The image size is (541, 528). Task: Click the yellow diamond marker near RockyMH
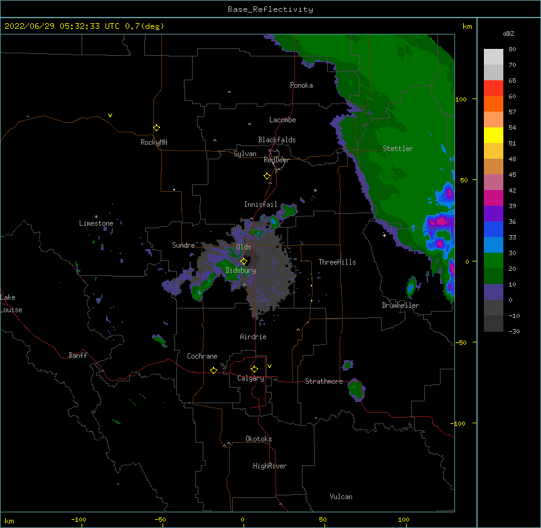click(157, 127)
